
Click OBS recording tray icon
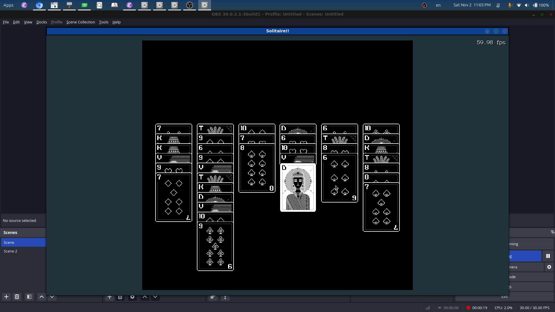[x=424, y=5]
